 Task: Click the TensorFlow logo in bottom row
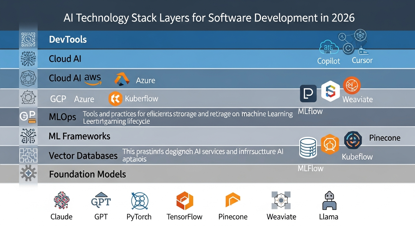click(x=185, y=200)
